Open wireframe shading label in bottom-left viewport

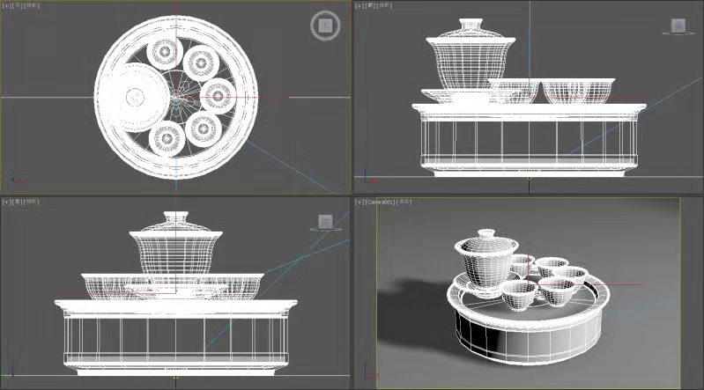tap(32, 202)
